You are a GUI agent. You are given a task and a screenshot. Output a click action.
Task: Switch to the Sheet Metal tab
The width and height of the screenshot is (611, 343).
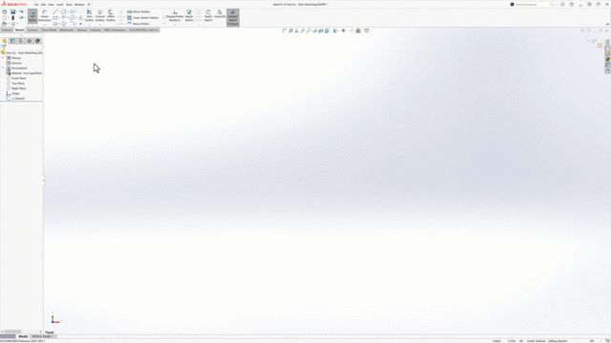coord(49,30)
